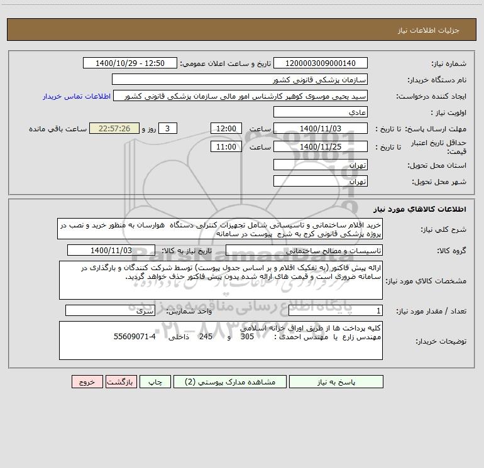The image size is (484, 468).
Task: Click the چاپ print button
Action: point(155,382)
